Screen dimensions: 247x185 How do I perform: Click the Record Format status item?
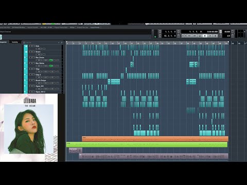click(x=32, y=27)
